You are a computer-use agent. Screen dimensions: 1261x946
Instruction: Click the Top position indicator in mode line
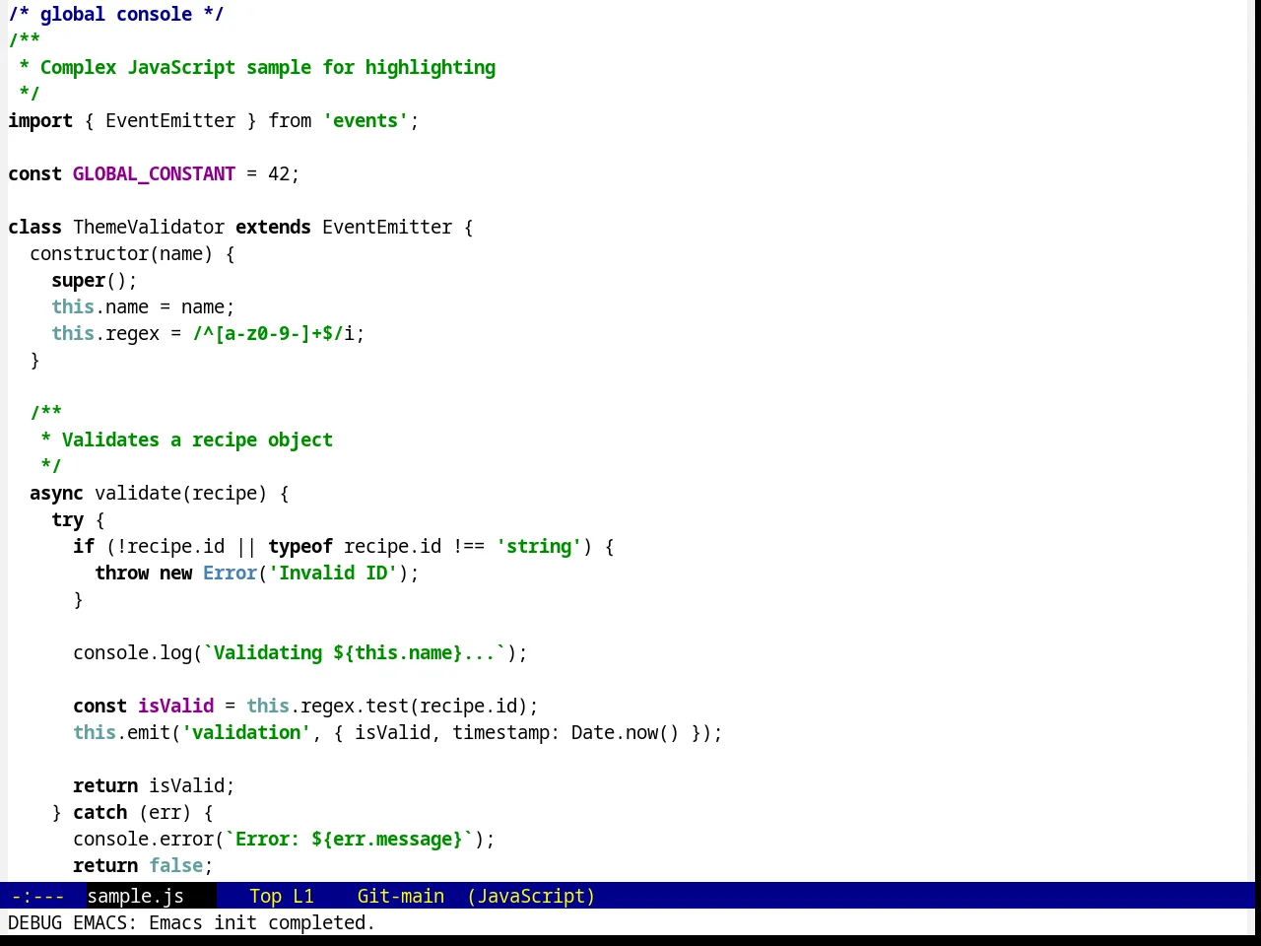(265, 896)
